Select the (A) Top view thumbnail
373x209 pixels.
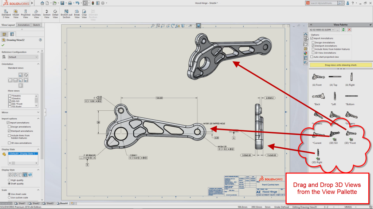coord(335,77)
